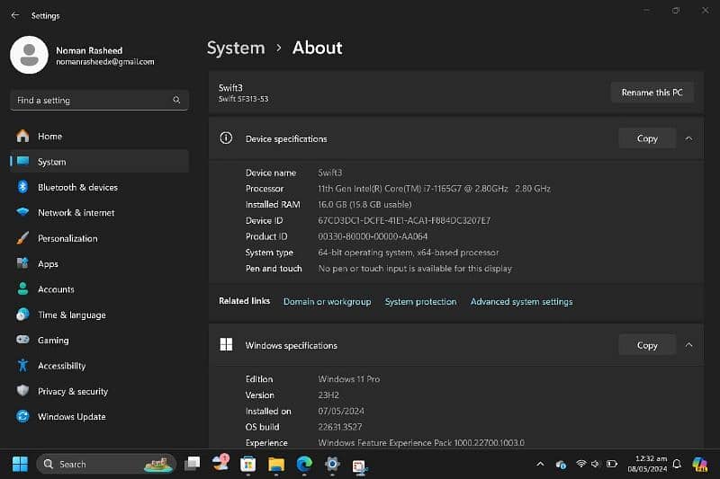Select the Gaming settings category
This screenshot has height=479, width=720.
[53, 341]
